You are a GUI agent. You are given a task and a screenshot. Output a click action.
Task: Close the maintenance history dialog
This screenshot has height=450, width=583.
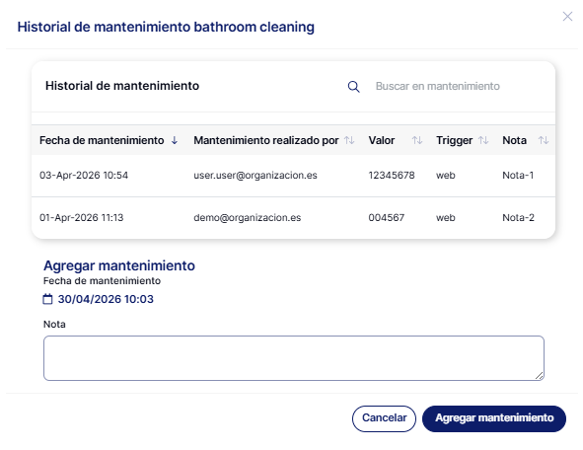(567, 17)
